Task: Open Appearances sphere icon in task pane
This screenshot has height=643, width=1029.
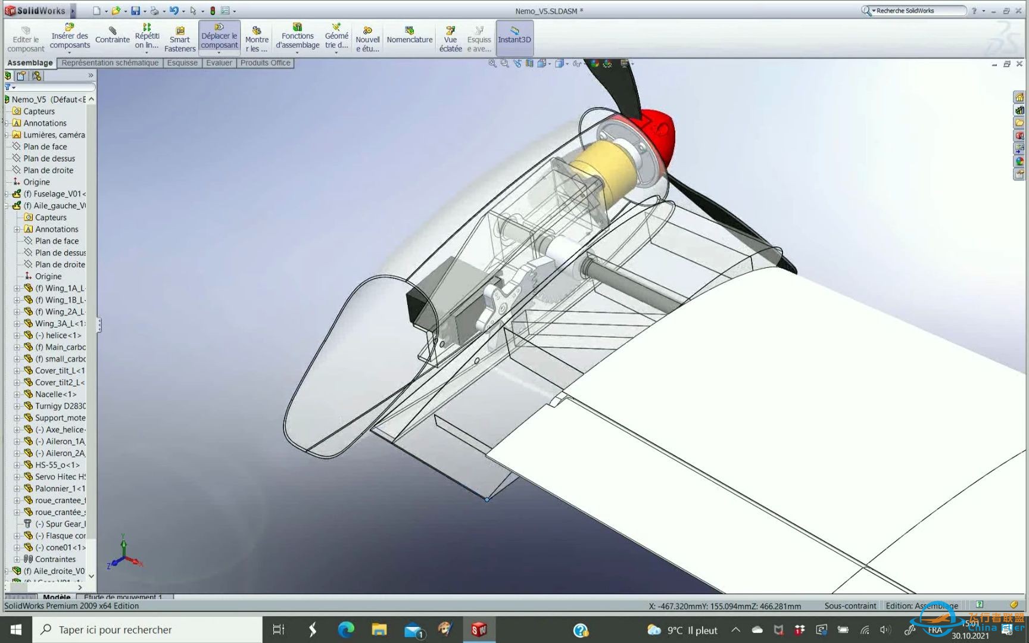Action: 1019,161
